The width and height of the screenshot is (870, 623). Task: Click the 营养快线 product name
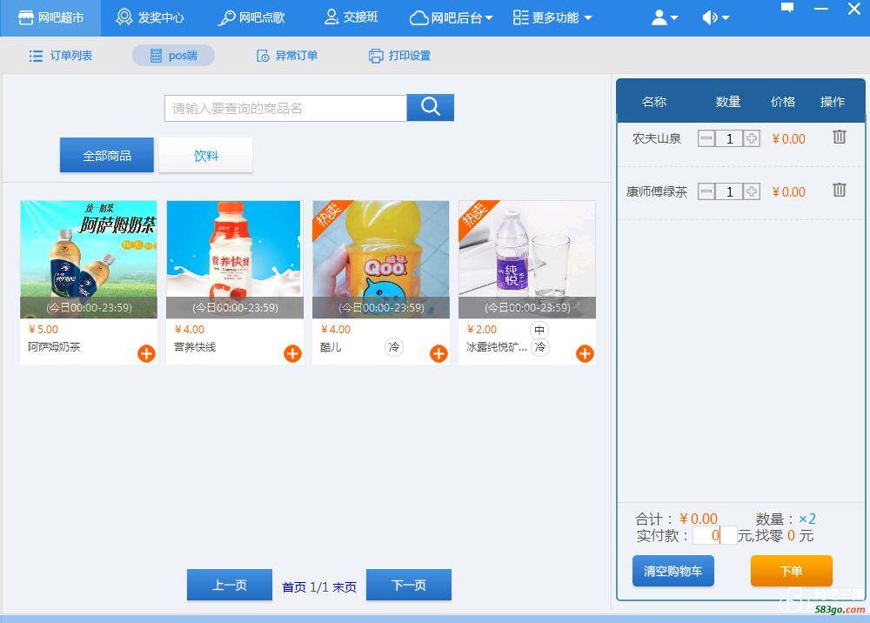[x=195, y=346]
